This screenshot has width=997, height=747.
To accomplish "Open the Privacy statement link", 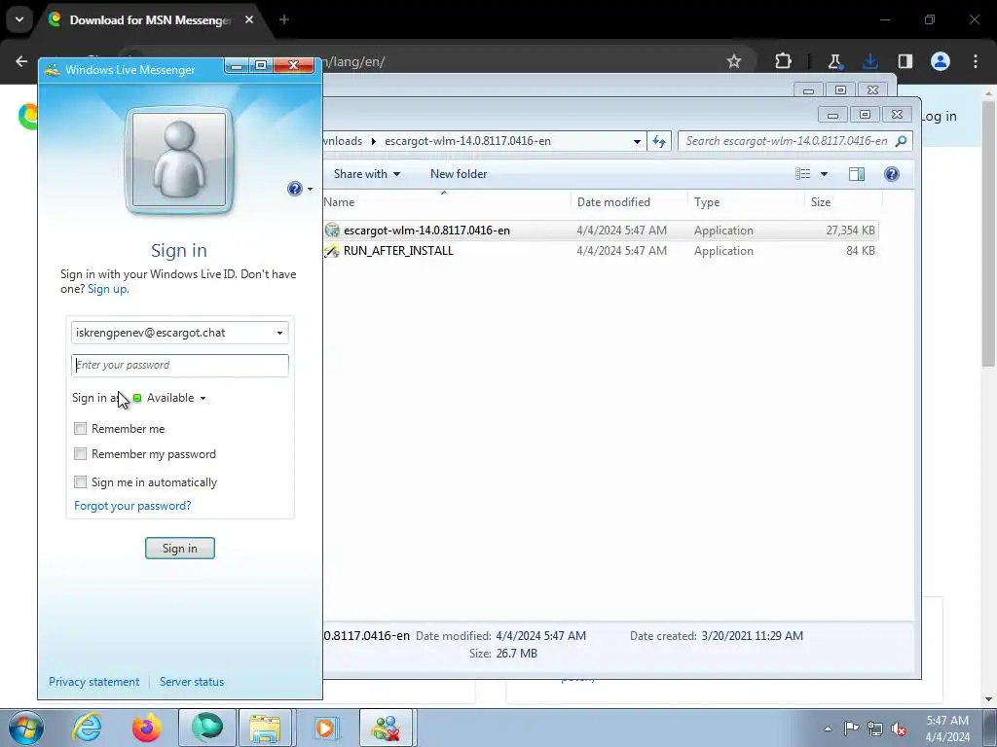I will coord(94,682).
